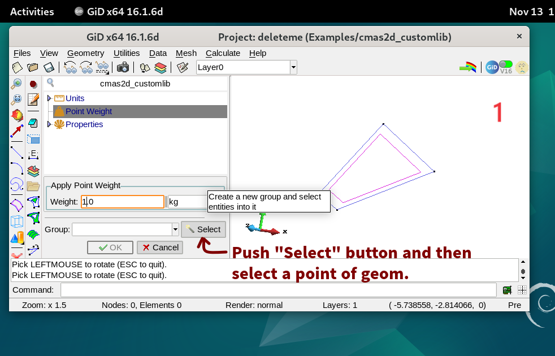Screen dimensions: 555x356
Task: Take a snapshot with the camera icon
Action: 123,67
